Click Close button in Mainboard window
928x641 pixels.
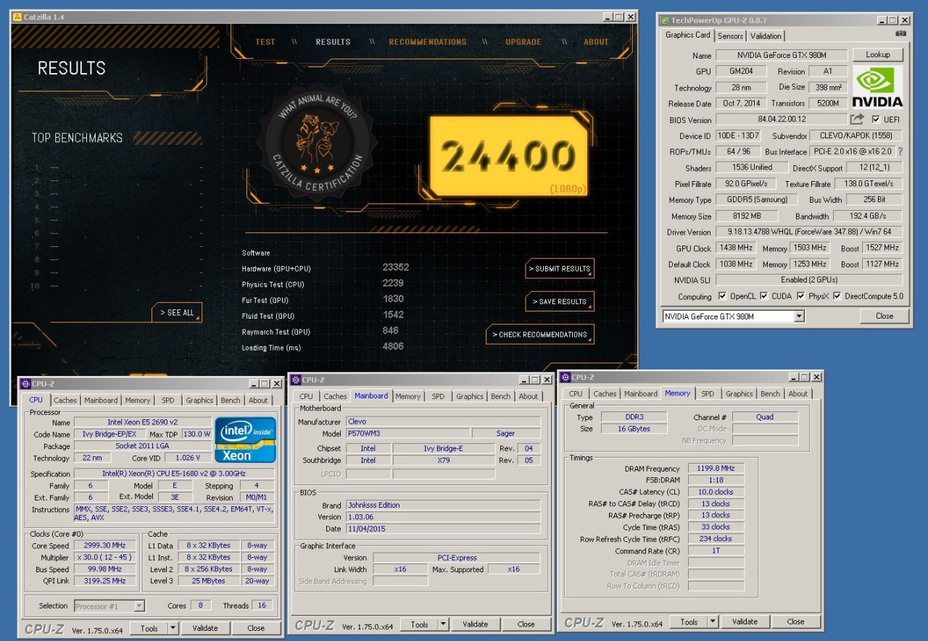[x=526, y=624]
